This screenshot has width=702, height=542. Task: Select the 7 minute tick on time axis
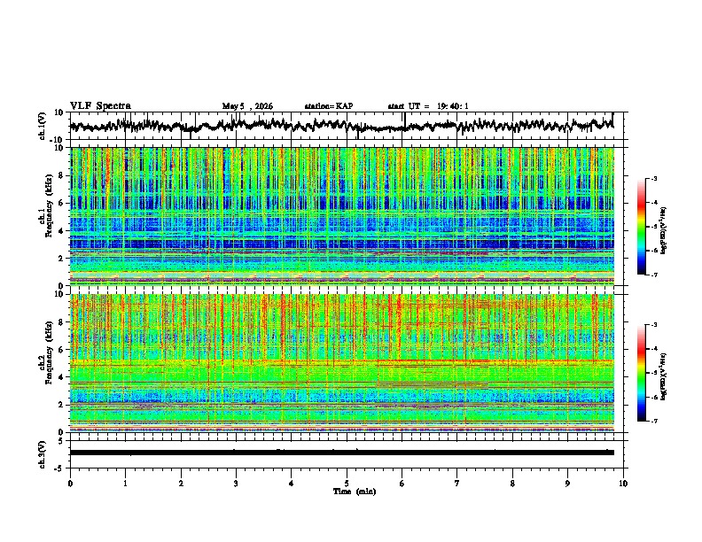pos(457,484)
